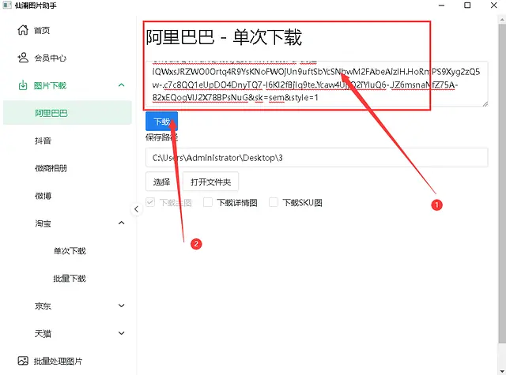Click the 京东 menu label
Image resolution: width=506 pixels, height=375 pixels.
(x=43, y=306)
